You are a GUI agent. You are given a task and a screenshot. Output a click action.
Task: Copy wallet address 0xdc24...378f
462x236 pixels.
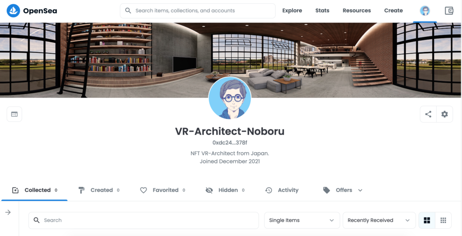click(230, 143)
